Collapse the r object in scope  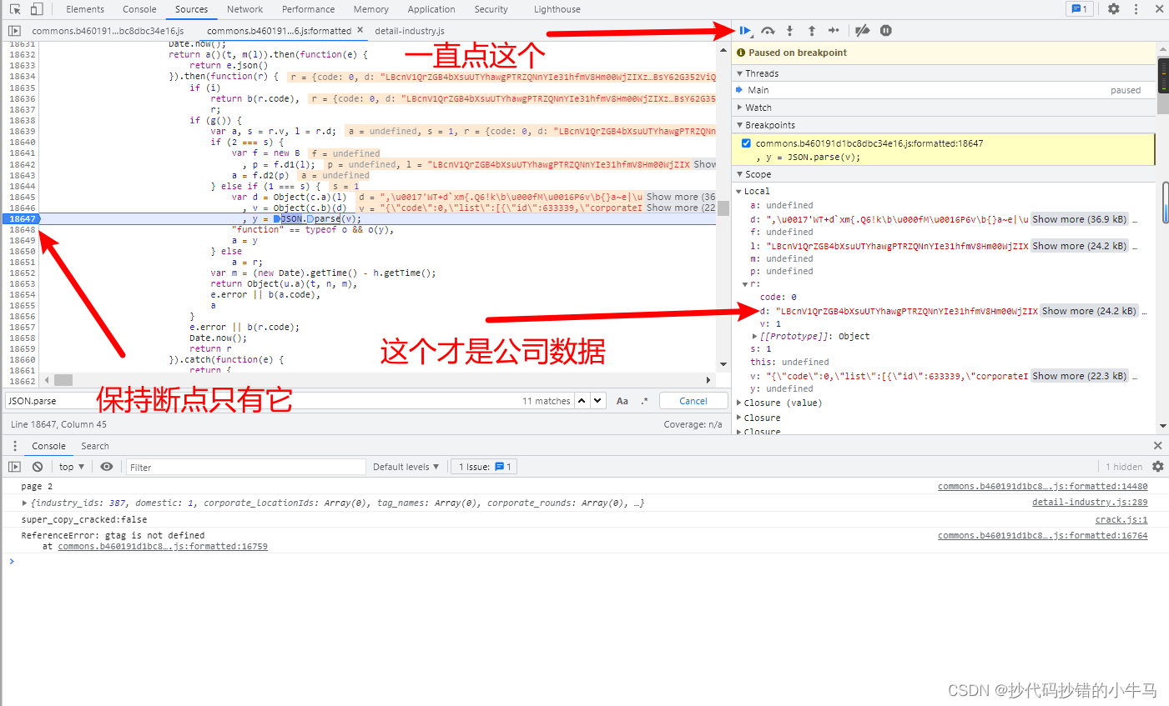coord(745,284)
